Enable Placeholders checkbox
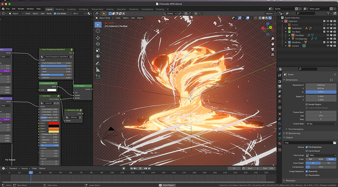Image resolution: width=338 pixels, height=187 pixels. tap(307, 175)
